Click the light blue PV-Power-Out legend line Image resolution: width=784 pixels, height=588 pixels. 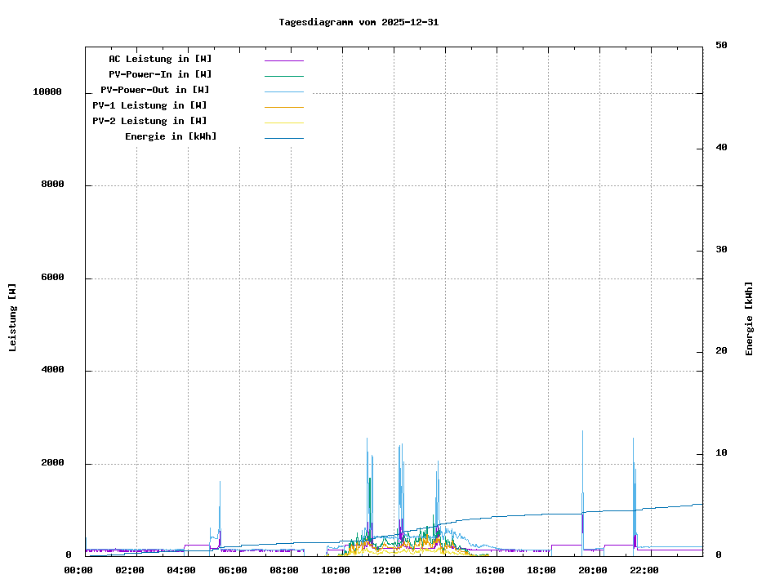click(283, 91)
